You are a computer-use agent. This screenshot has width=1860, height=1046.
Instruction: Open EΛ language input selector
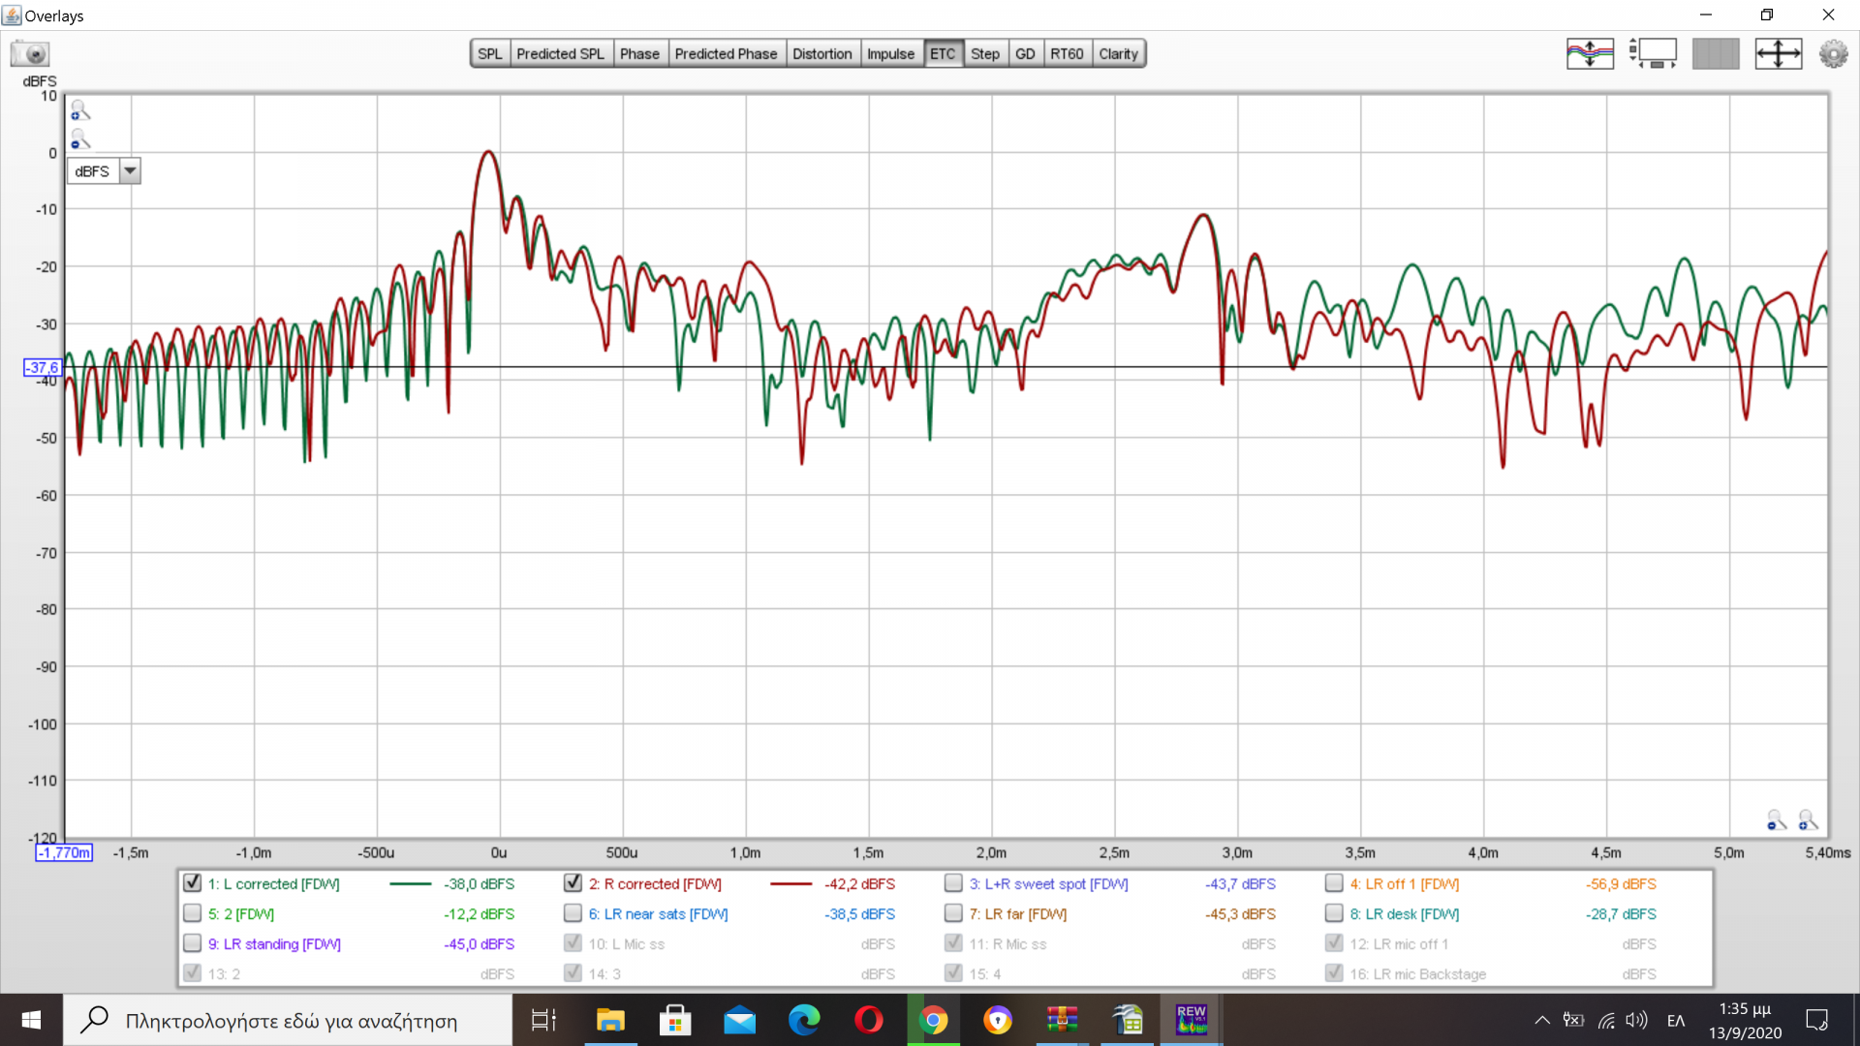(1676, 1021)
